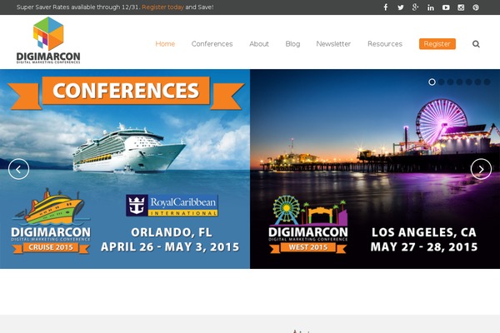Screen dimensions: 500x333
Task: Click "APRIL 26 - MAY 3, 2015" dates
Action: pyautogui.click(x=170, y=247)
